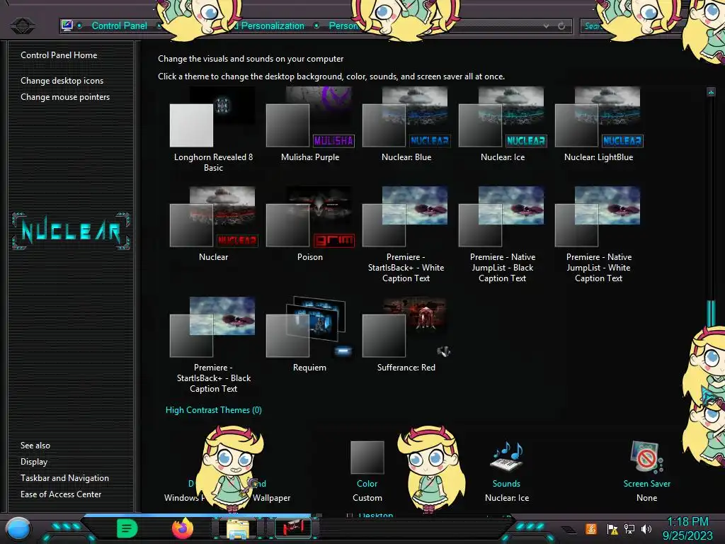
Task: Click the scrollbar up arrow
Action: click(x=711, y=92)
